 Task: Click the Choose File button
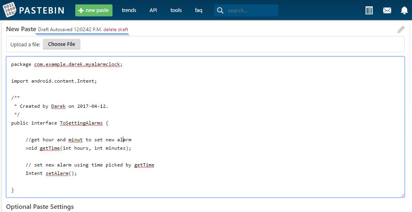pyautogui.click(x=62, y=44)
